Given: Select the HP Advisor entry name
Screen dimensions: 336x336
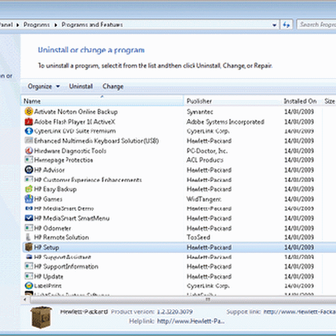Looking at the screenshot, I should (49, 170).
